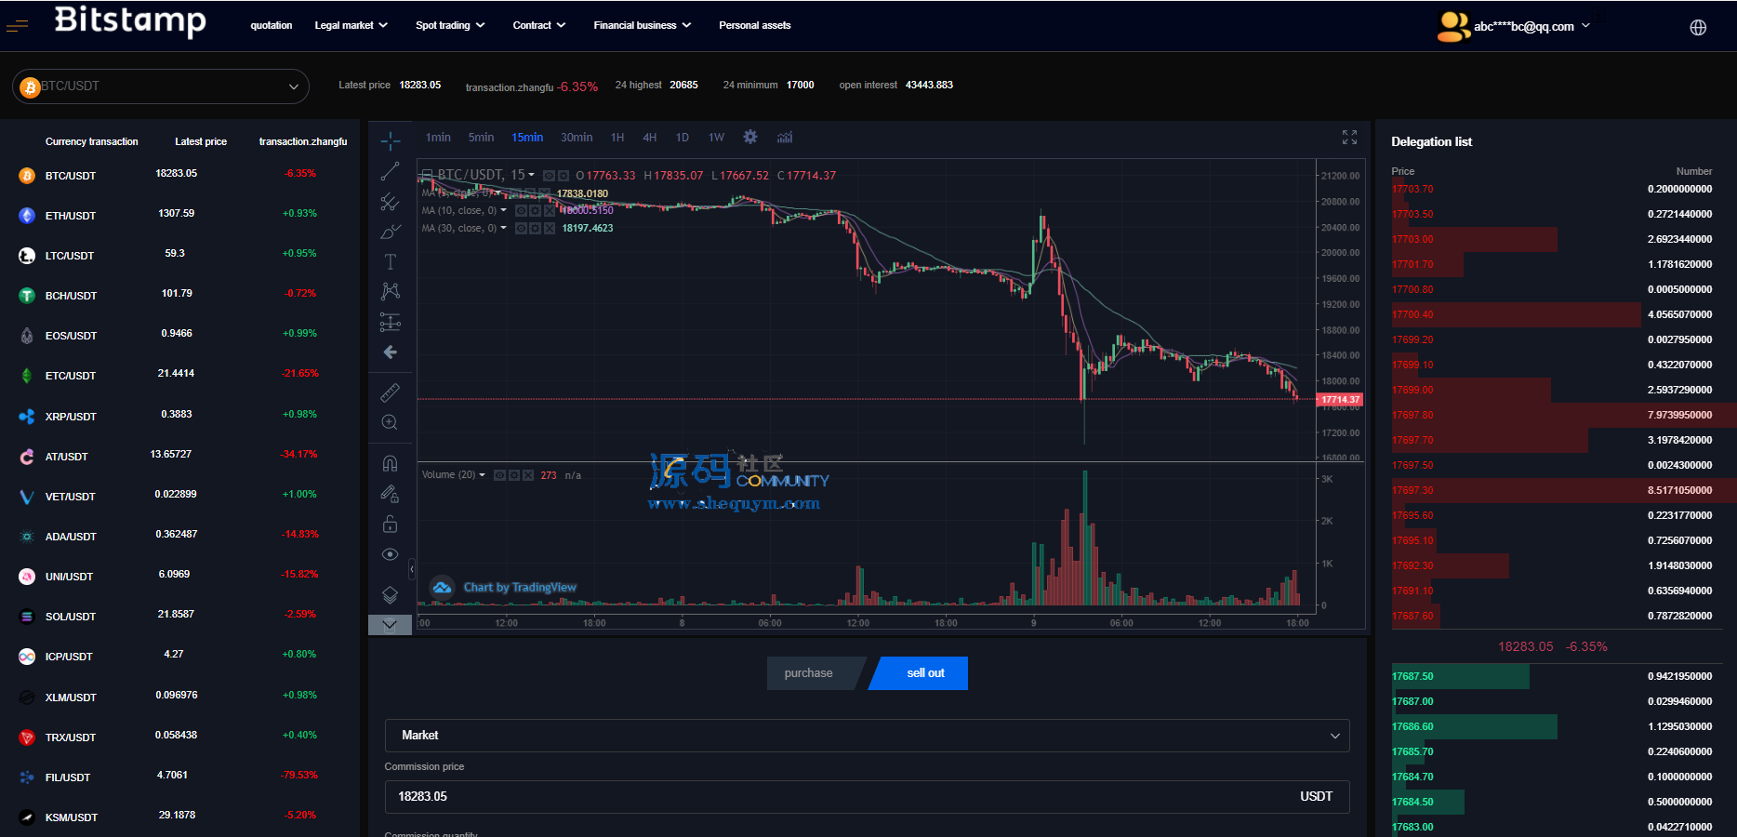Switch chart to 4H timeframe
This screenshot has height=837, width=1737.
coord(650,138)
